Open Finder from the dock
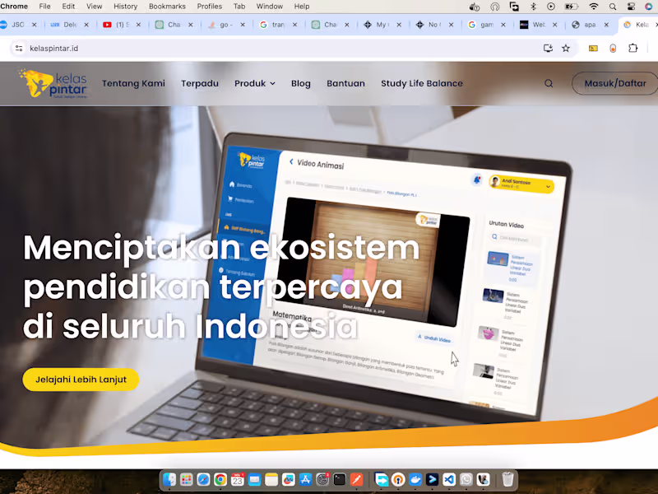Screen dimensions: 658x494 point(169,480)
